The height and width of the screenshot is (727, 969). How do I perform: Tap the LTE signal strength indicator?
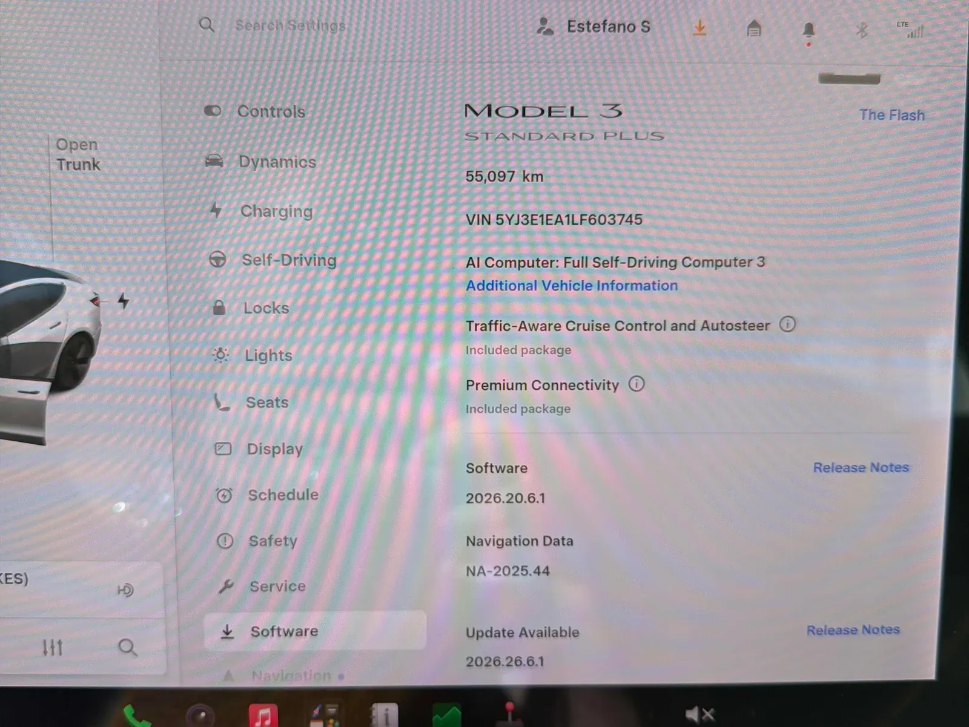point(911,29)
